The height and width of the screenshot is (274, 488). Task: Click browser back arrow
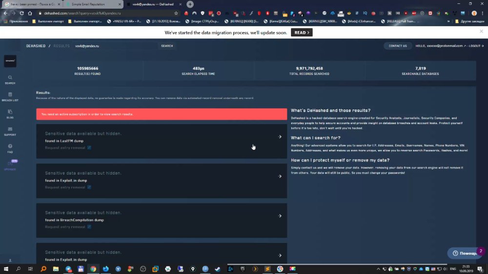5,13
